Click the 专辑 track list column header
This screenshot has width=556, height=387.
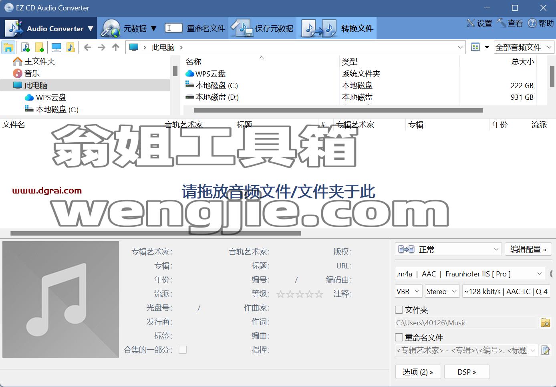(x=416, y=125)
